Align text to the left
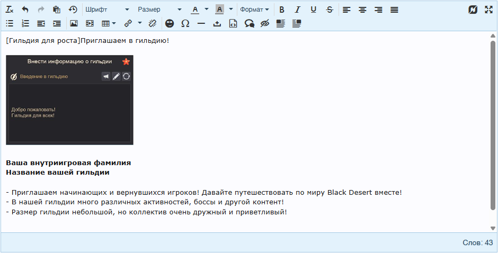 pos(346,10)
